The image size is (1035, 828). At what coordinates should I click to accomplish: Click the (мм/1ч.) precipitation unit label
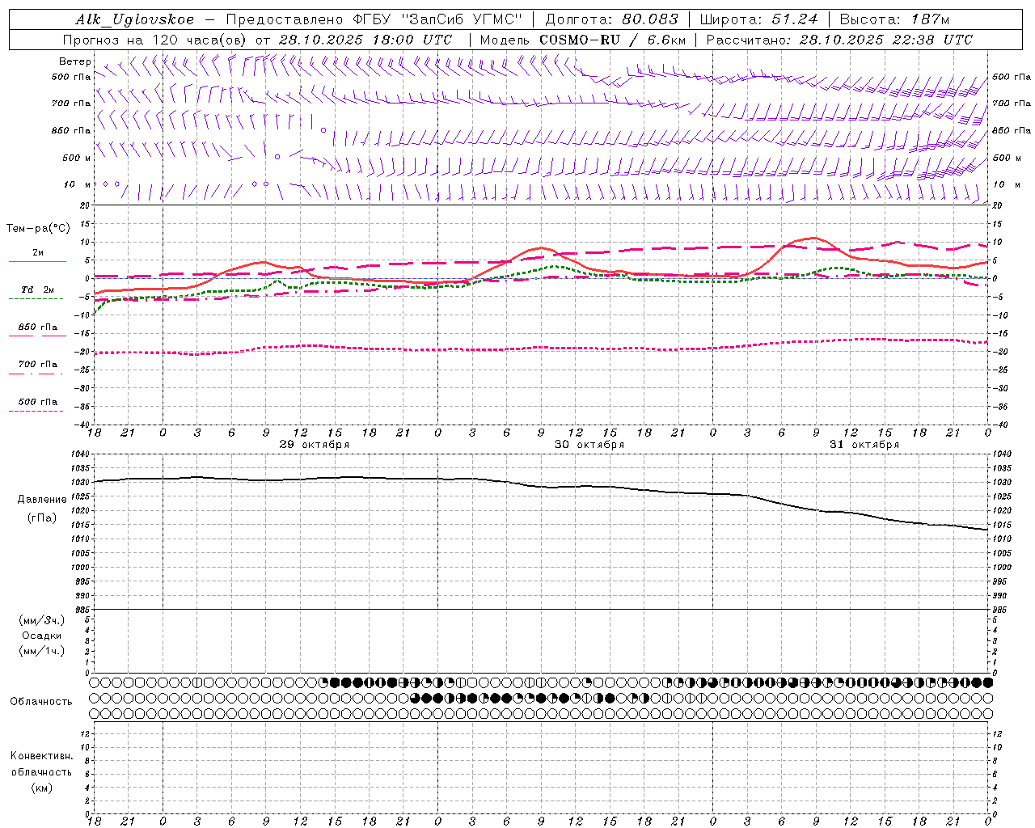pos(42,651)
